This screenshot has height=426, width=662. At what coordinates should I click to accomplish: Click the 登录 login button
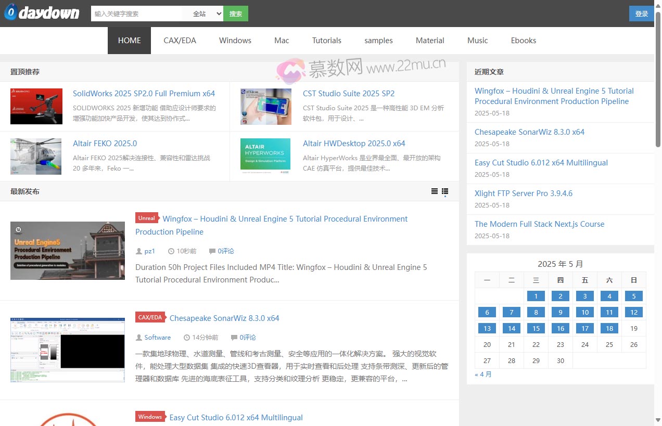tap(641, 14)
